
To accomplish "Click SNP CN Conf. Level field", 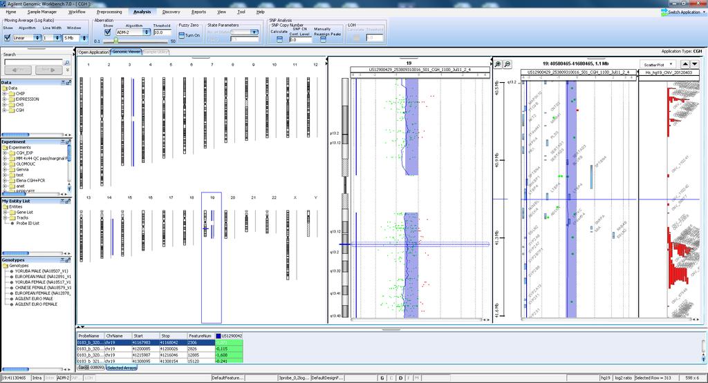I will pyautogui.click(x=300, y=39).
